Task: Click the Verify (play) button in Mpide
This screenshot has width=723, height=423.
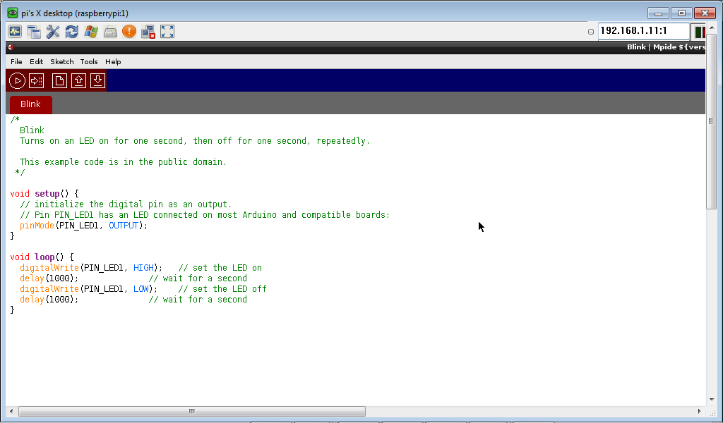Action: [x=17, y=80]
